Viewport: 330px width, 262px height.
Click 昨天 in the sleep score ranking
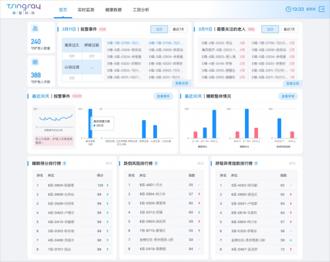point(109,164)
